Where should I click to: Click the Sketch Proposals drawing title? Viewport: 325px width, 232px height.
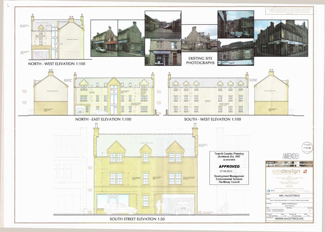tap(289, 204)
